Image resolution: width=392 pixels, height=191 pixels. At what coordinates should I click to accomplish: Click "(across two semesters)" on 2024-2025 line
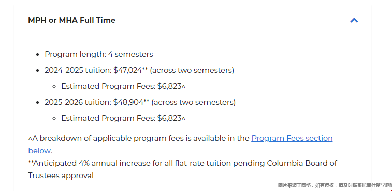click(192, 70)
